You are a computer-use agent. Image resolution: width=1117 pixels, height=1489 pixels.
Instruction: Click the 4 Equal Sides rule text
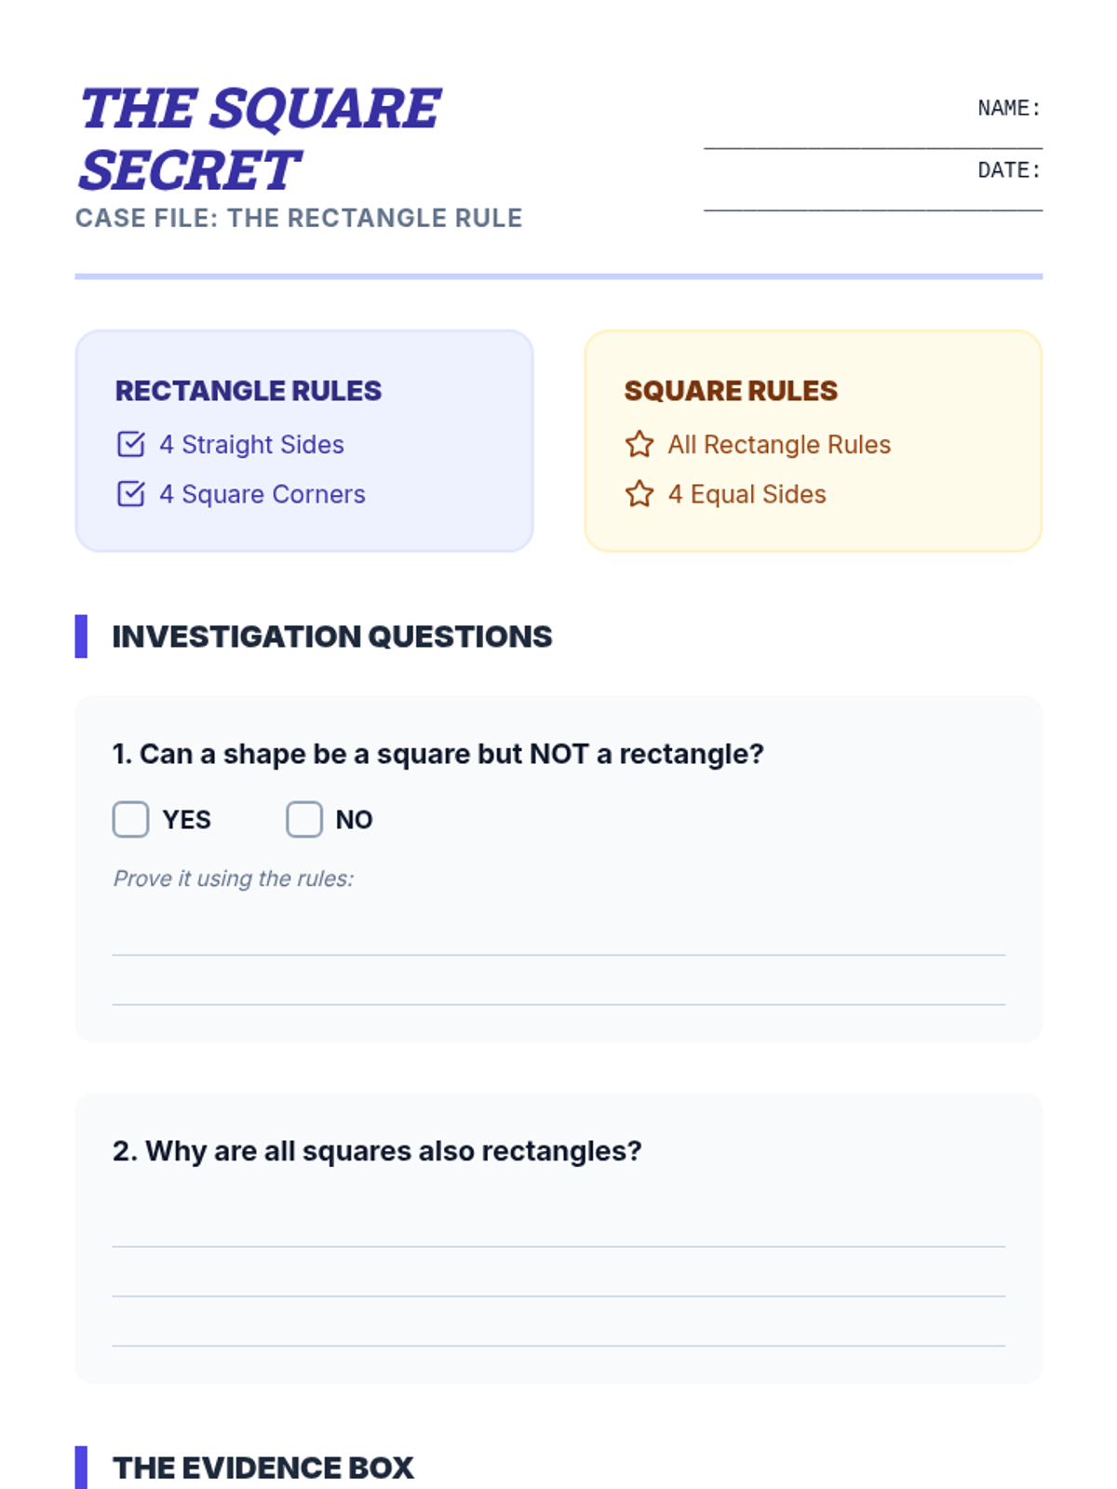[x=747, y=494]
